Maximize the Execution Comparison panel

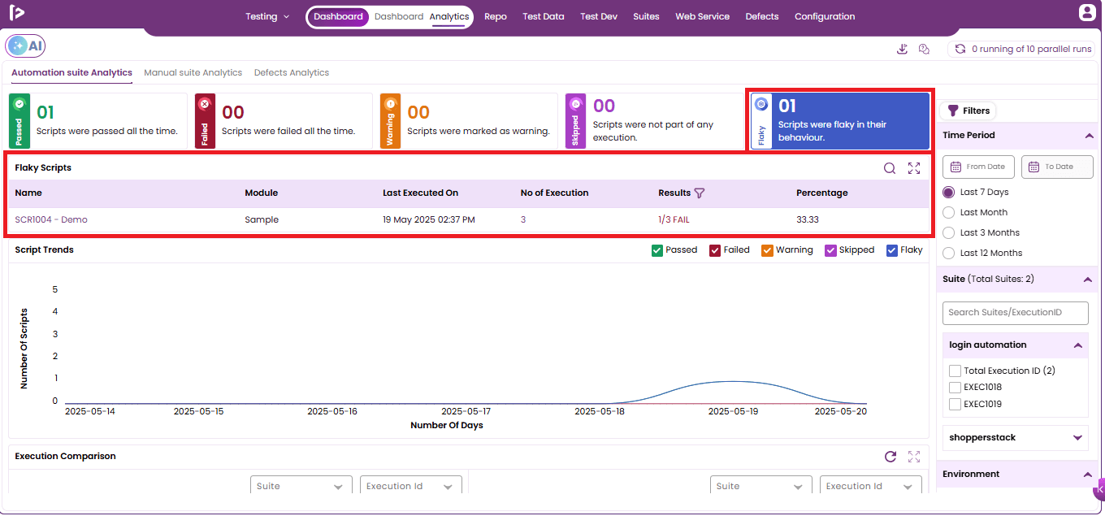914,457
